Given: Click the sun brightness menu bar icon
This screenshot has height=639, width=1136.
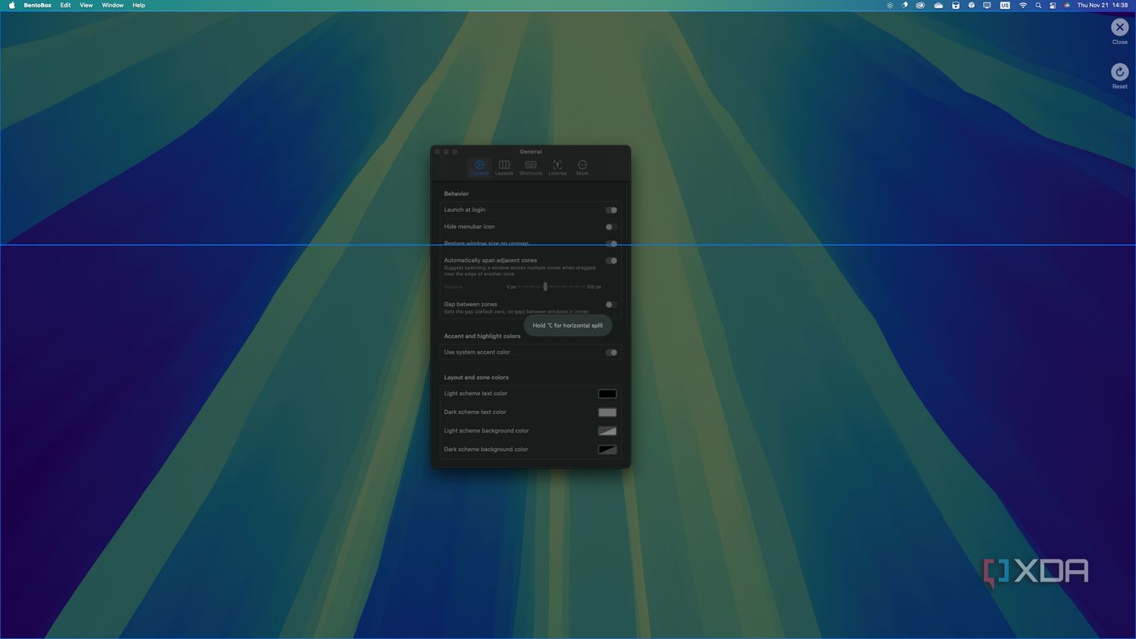Looking at the screenshot, I should pyautogui.click(x=890, y=5).
